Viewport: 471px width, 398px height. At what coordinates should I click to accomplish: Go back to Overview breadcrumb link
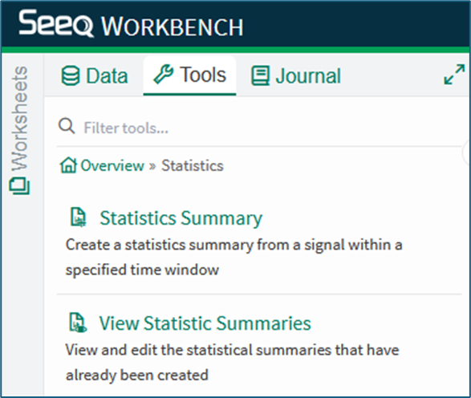tap(112, 165)
